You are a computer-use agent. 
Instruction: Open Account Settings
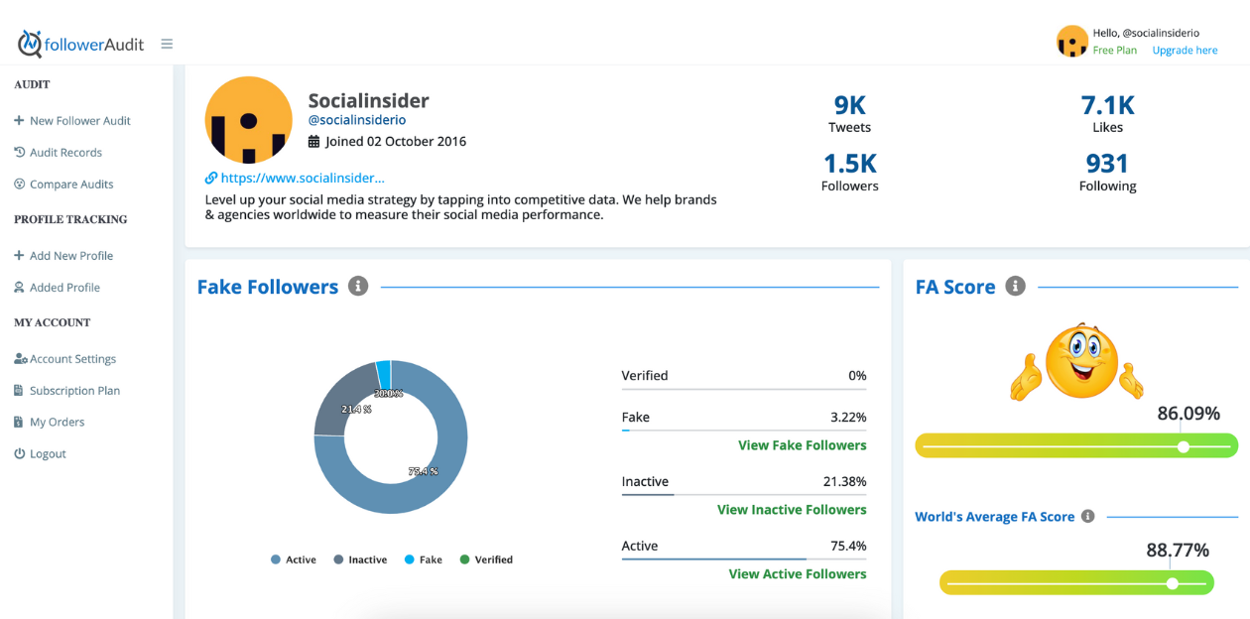point(72,359)
